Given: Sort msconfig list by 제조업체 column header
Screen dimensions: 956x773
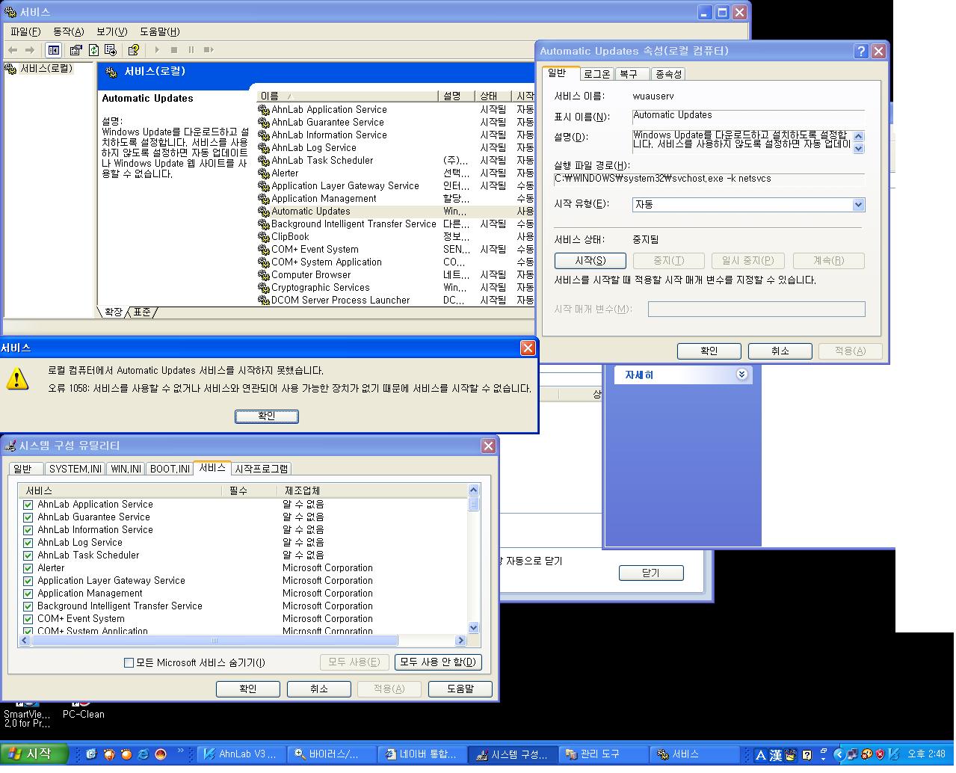Looking at the screenshot, I should click(373, 490).
